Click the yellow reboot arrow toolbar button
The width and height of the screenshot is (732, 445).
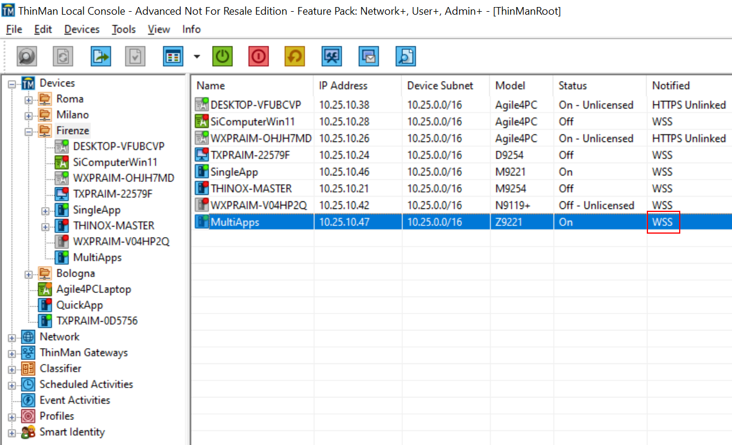click(295, 56)
